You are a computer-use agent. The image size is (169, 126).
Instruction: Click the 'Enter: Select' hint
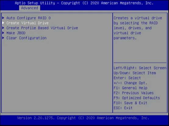(127, 78)
